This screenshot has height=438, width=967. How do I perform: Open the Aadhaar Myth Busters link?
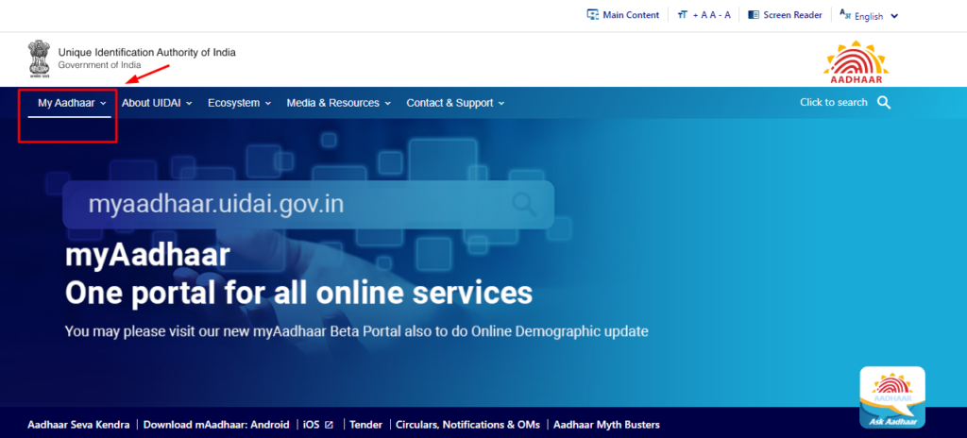606,425
